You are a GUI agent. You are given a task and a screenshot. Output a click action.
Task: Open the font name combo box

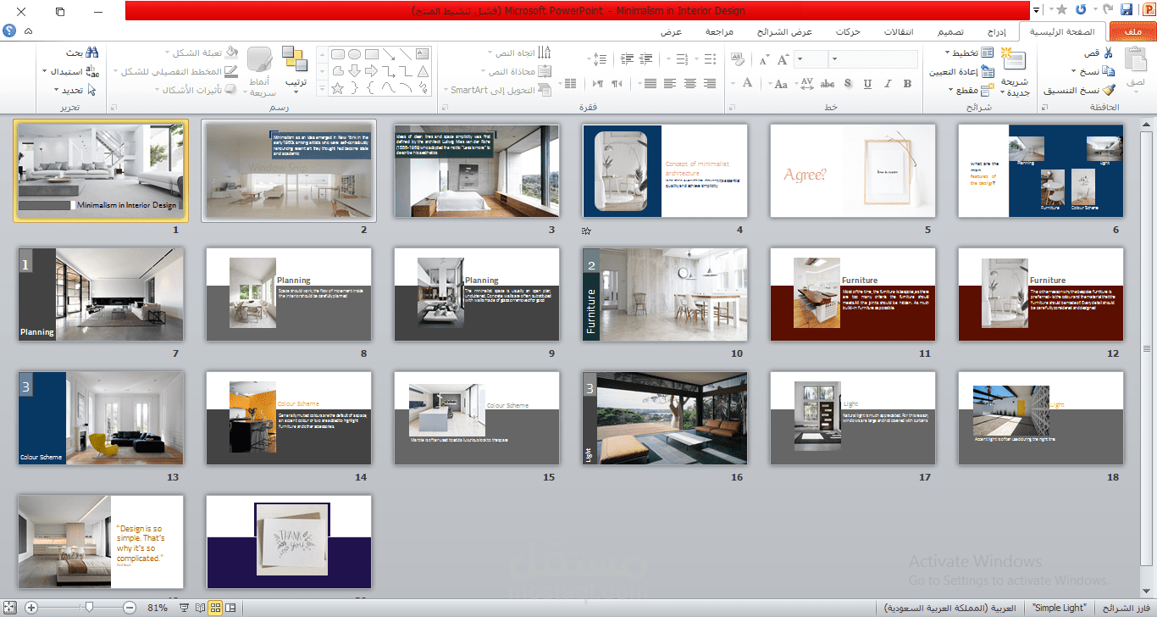pos(875,59)
